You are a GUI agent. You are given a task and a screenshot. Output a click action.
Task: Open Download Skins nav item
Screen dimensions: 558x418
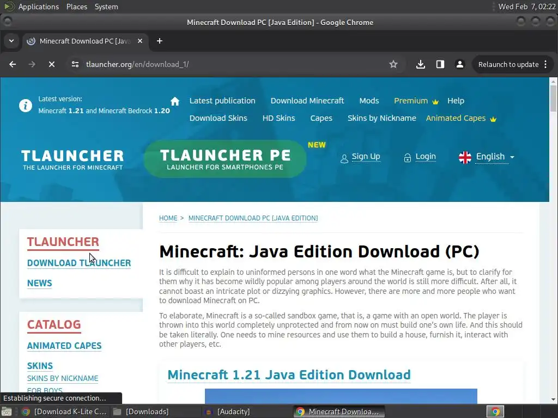[x=218, y=118]
